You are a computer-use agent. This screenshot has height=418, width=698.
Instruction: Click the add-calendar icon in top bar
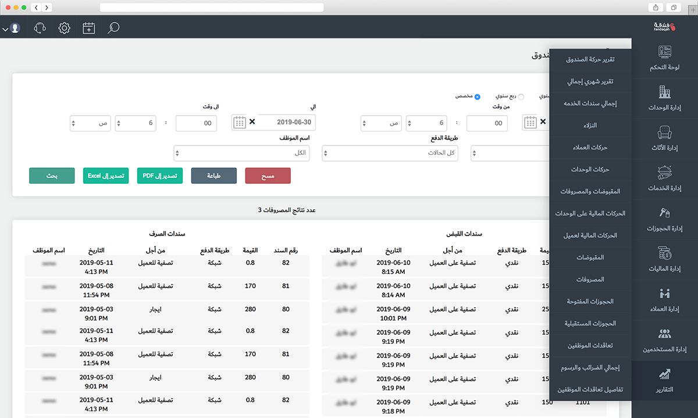(88, 28)
